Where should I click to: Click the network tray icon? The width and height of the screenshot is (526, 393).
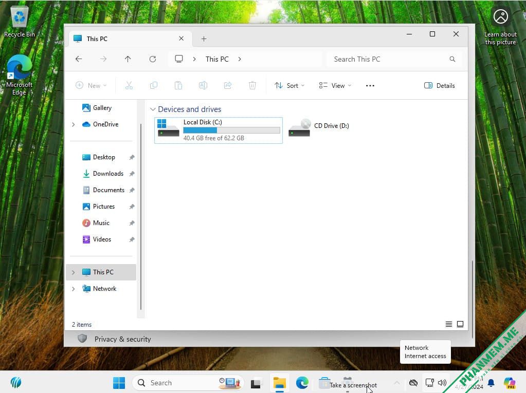430,383
